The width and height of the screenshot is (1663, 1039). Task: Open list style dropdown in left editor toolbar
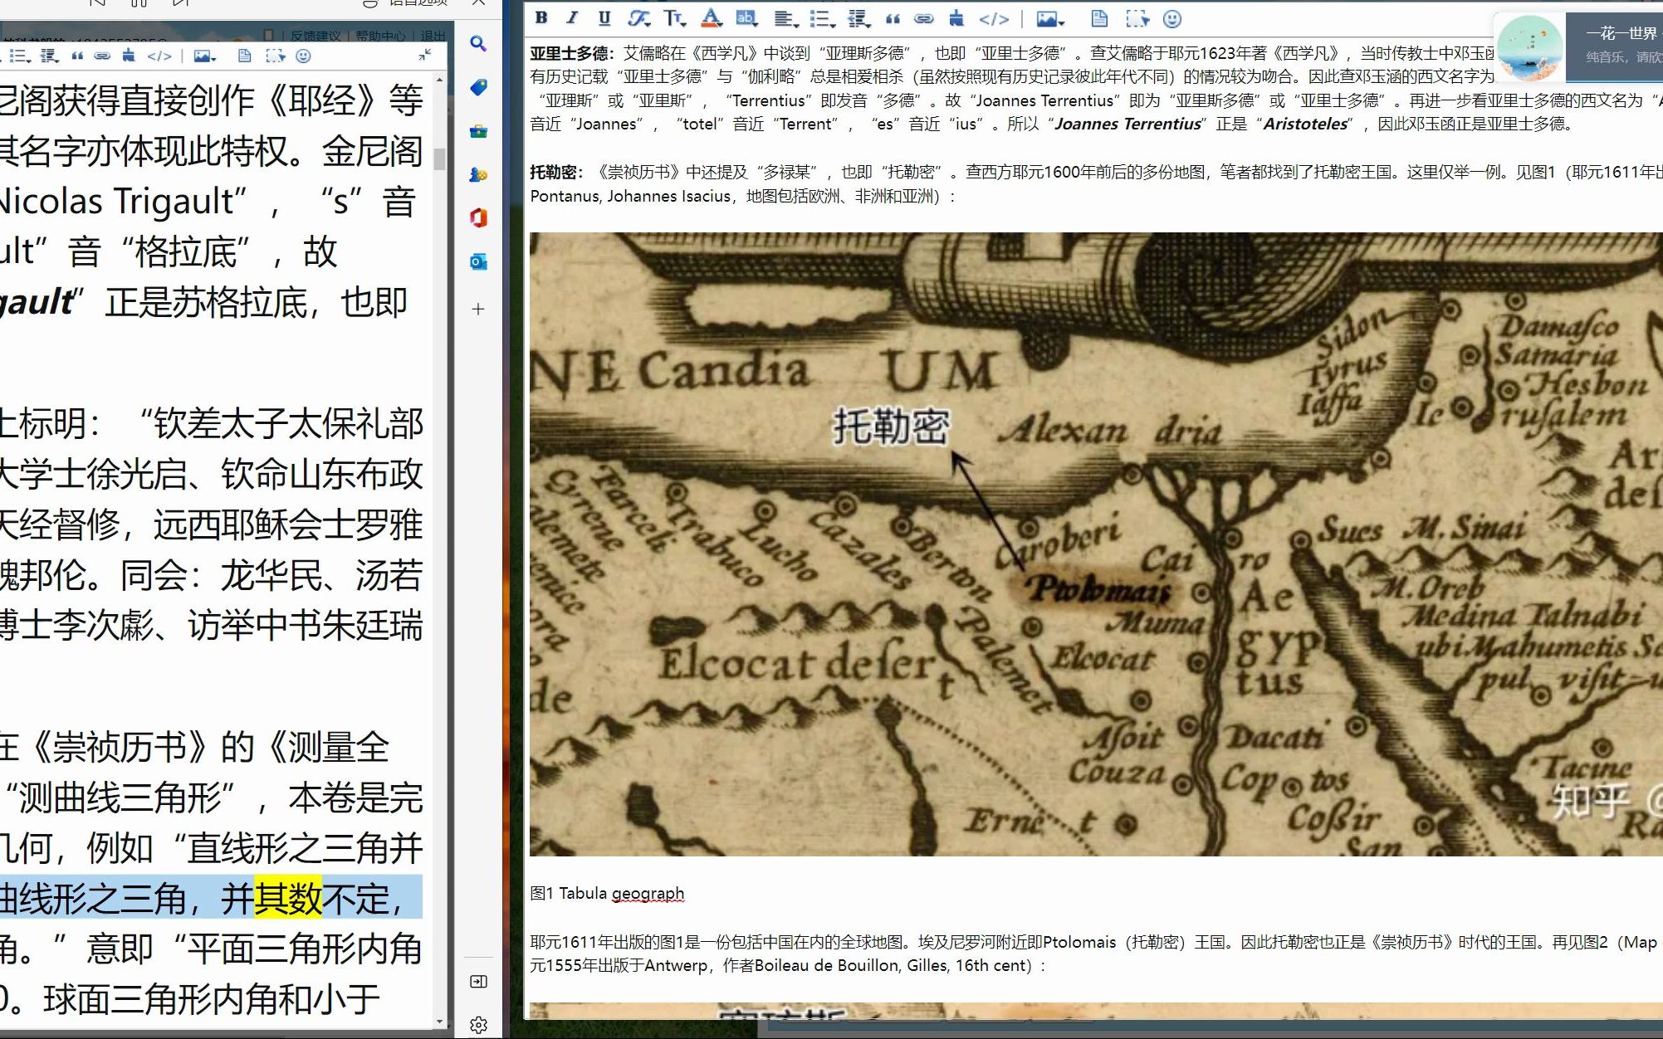click(x=19, y=56)
